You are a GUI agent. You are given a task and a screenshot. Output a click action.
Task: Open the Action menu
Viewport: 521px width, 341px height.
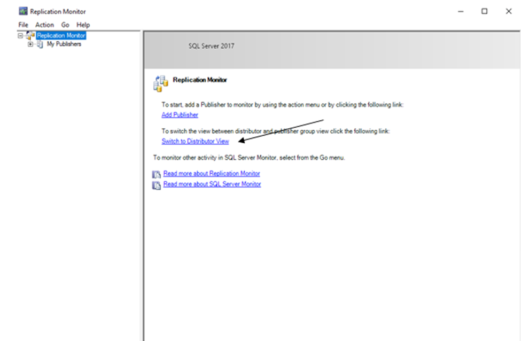[44, 25]
